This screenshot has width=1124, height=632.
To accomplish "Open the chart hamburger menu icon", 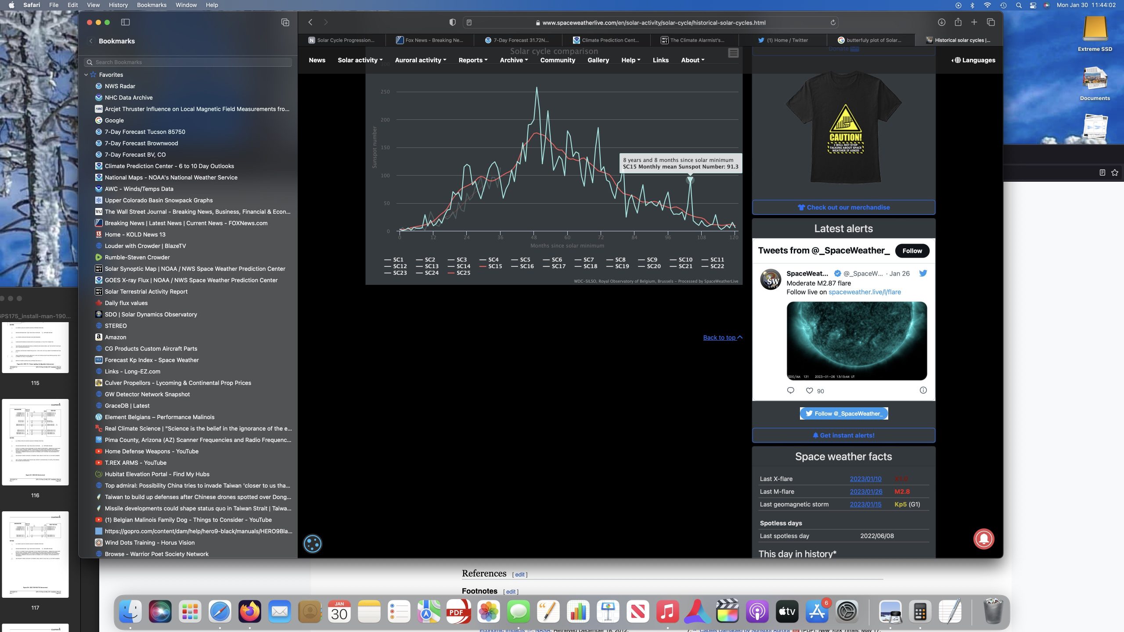I will [733, 53].
